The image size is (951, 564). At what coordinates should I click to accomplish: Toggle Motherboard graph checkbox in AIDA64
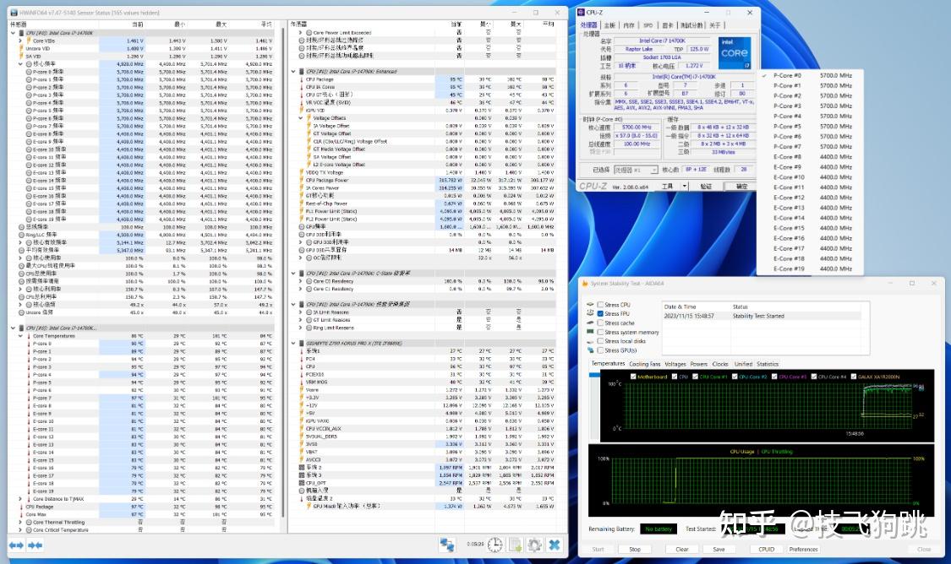click(x=633, y=377)
